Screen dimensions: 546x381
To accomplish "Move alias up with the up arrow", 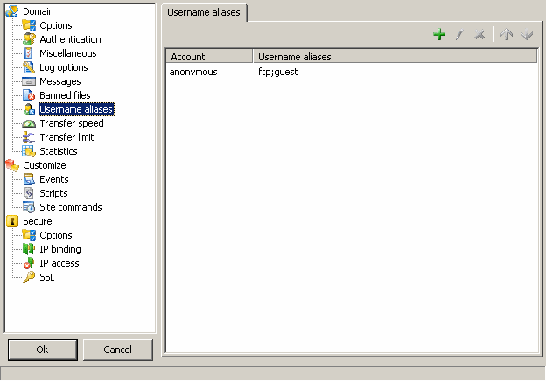I will [x=507, y=34].
